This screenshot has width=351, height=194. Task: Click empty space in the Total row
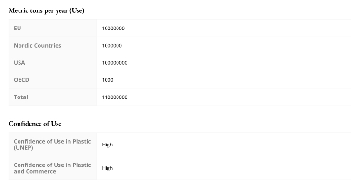tap(237, 97)
